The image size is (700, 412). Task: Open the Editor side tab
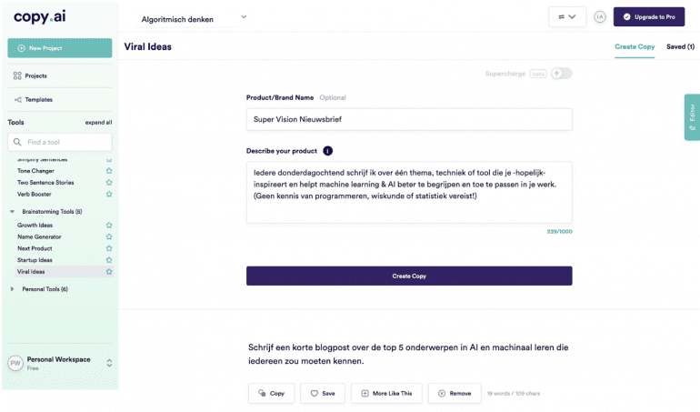pos(692,117)
